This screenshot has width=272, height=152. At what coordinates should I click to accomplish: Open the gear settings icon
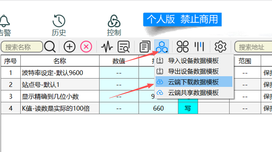click(220, 47)
